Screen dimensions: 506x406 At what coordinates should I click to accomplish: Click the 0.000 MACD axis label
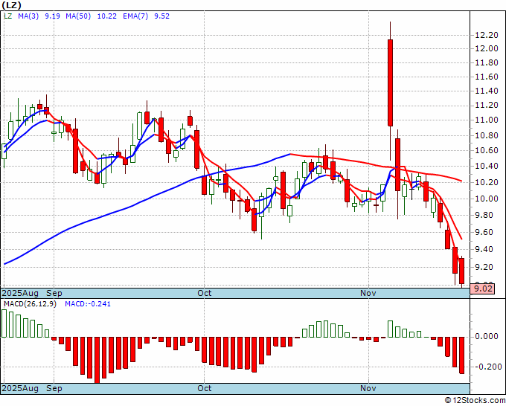(487, 336)
